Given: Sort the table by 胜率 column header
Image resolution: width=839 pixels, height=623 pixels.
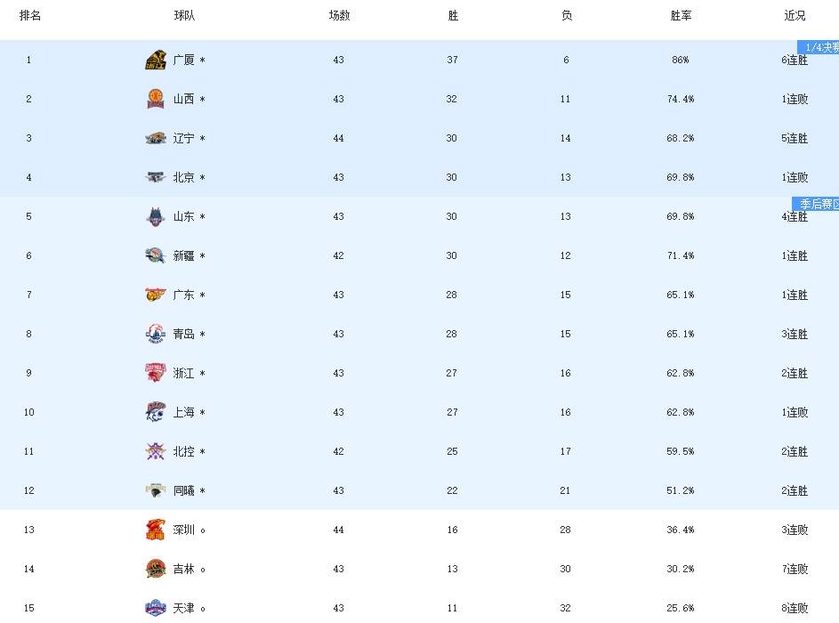Looking at the screenshot, I should (681, 16).
